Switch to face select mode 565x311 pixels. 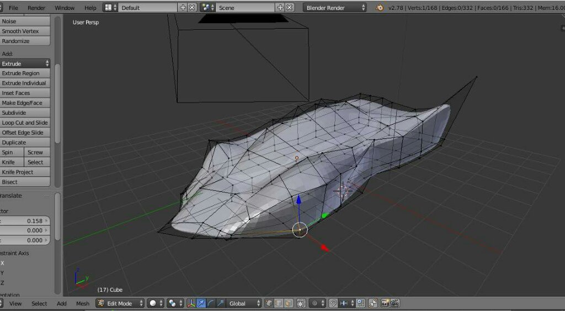tap(288, 303)
